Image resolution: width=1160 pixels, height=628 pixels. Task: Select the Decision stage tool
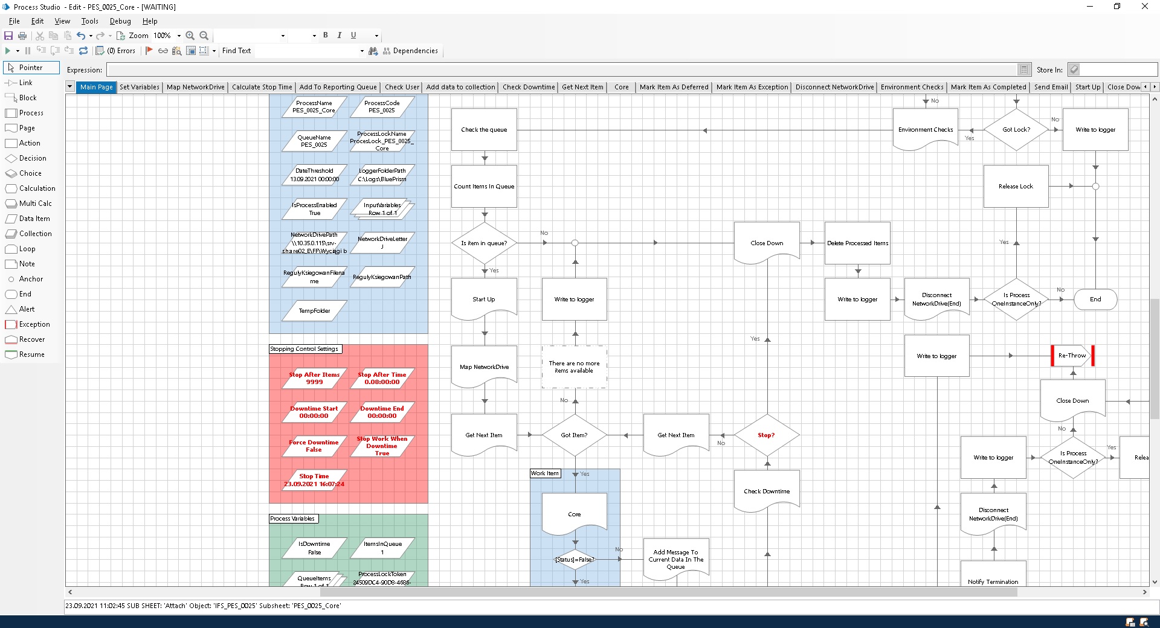(x=32, y=158)
